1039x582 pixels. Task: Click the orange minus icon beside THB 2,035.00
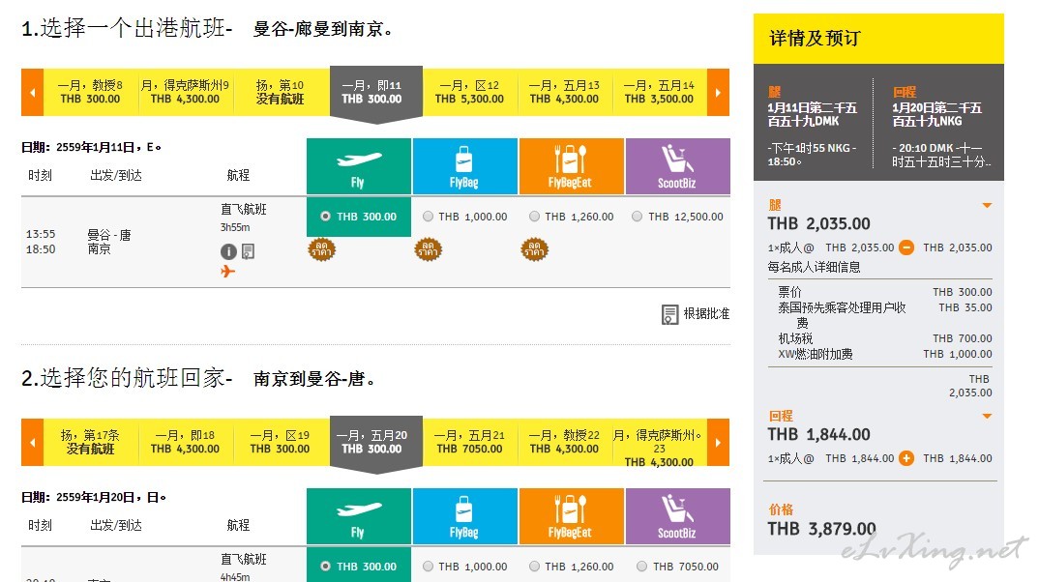coord(906,247)
